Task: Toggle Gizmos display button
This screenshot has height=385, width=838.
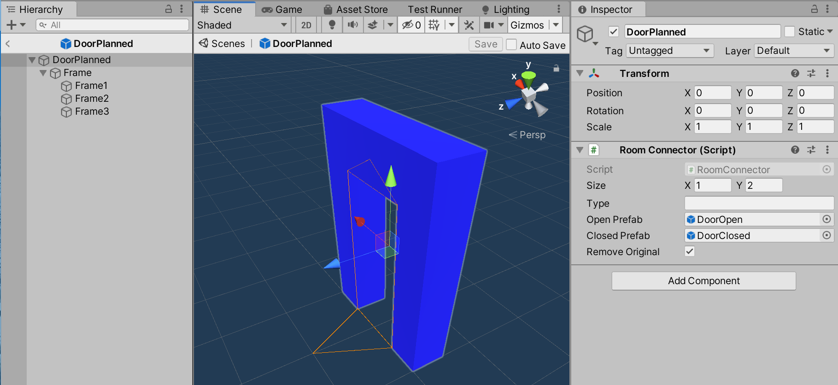Action: click(527, 25)
